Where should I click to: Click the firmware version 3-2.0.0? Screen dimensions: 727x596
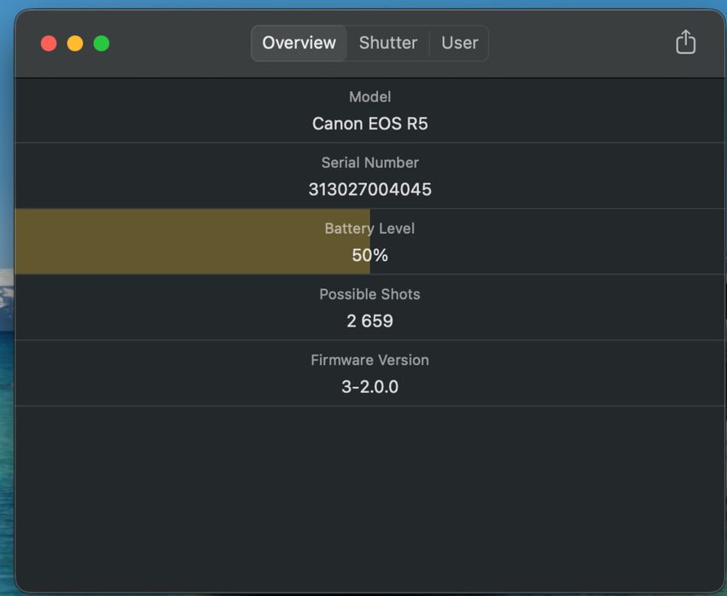pos(370,387)
